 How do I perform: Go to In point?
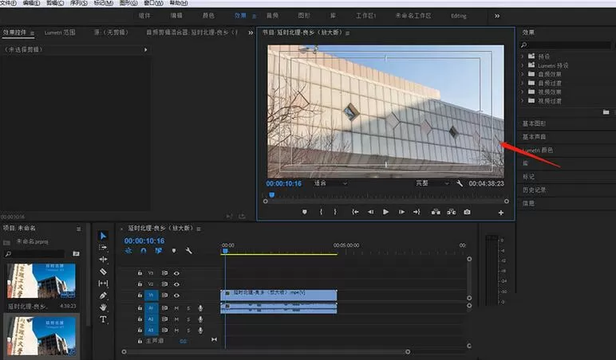point(355,212)
